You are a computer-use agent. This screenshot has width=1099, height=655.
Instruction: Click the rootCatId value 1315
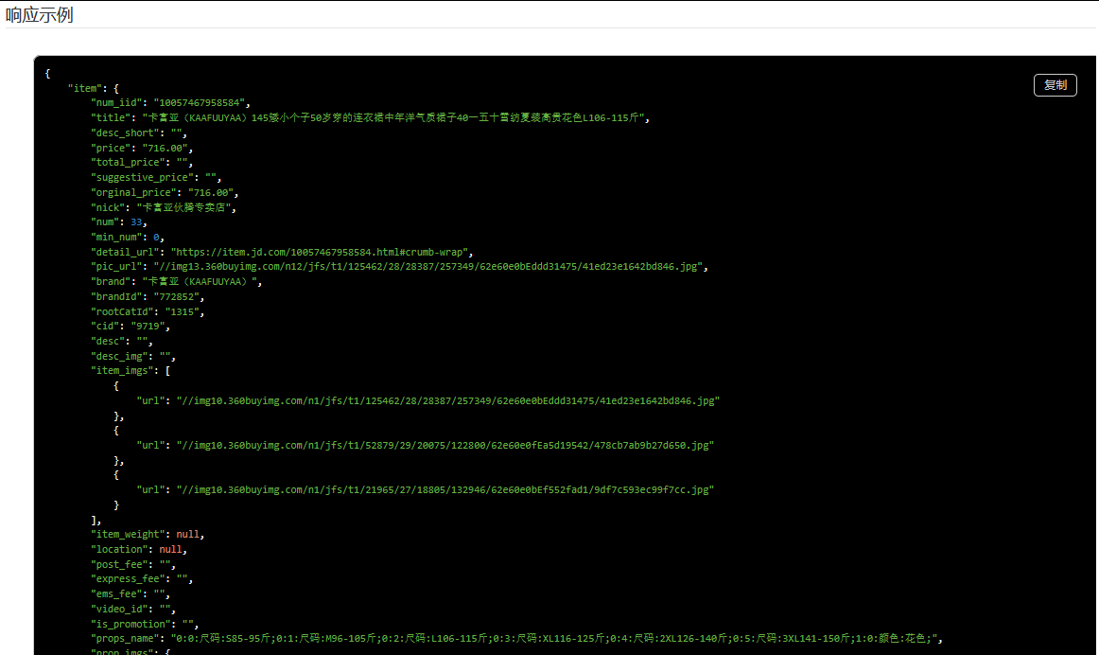coord(184,311)
